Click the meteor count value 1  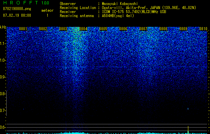pyautogui.click(x=47, y=15)
